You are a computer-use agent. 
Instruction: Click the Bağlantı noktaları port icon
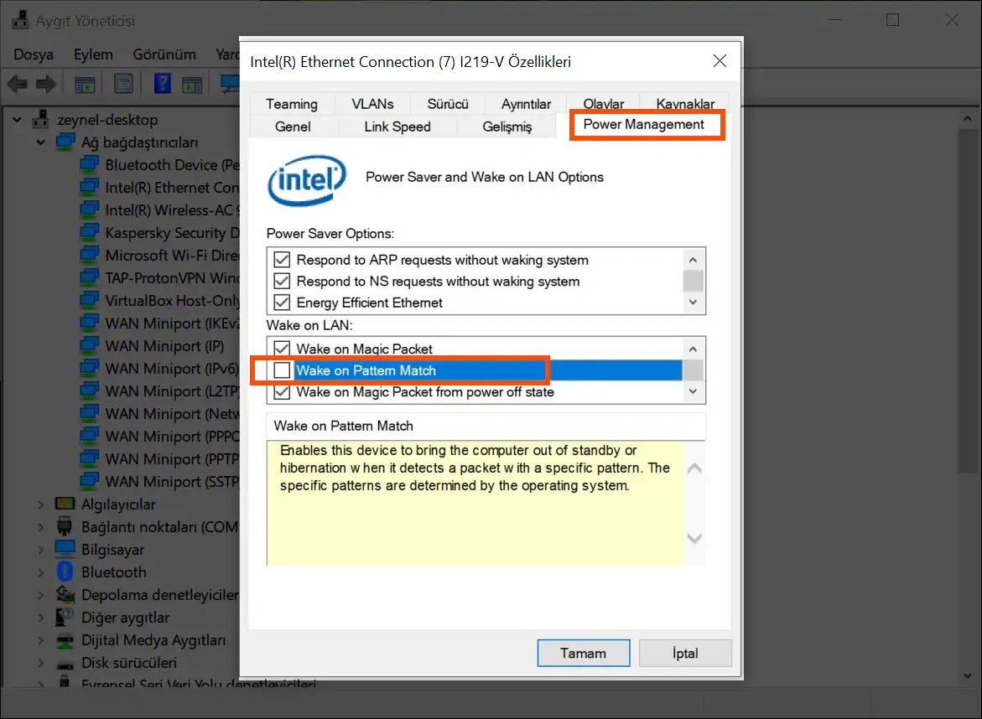(x=65, y=526)
